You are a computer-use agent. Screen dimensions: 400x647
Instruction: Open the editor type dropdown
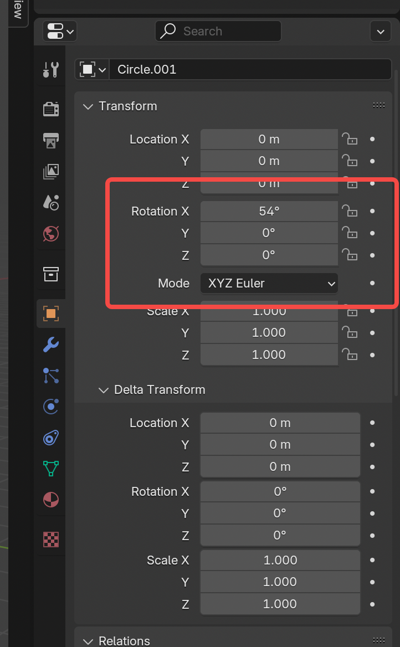pyautogui.click(x=60, y=31)
